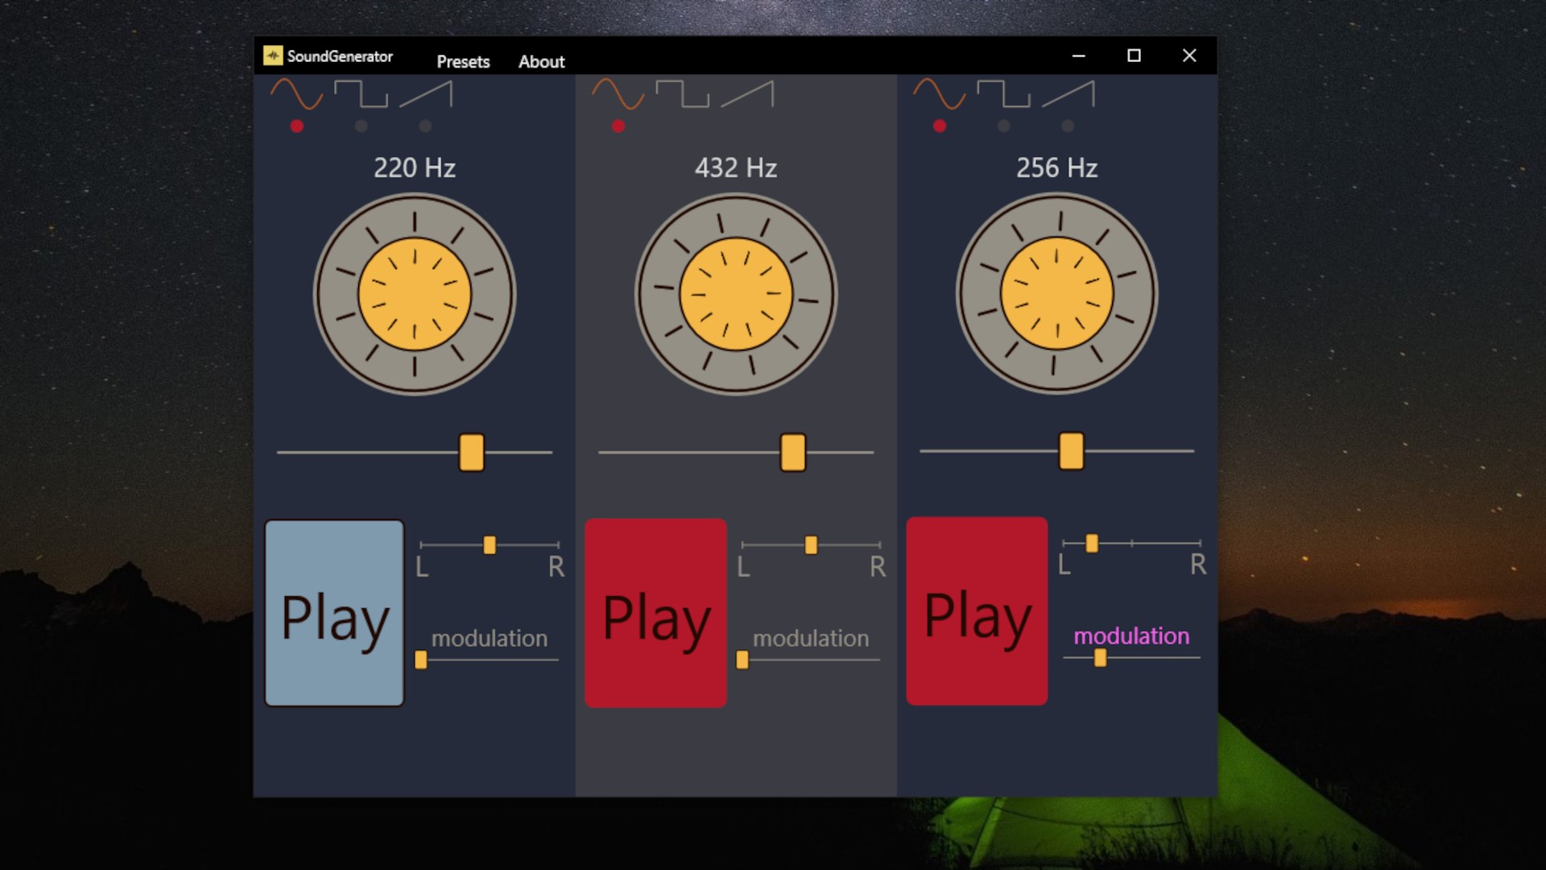
Task: Select square wave icon for 432 Hz oscillator
Action: (x=682, y=94)
